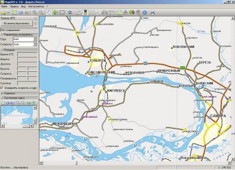
Task: Click blue highway shield on orange road
Action: click(x=145, y=63)
